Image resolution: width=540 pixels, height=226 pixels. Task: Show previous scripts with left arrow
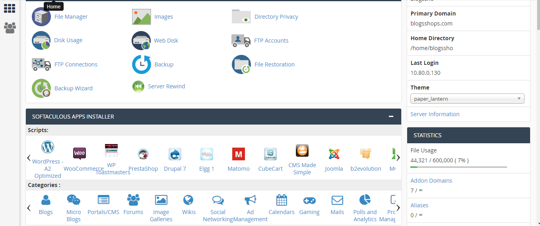point(29,158)
